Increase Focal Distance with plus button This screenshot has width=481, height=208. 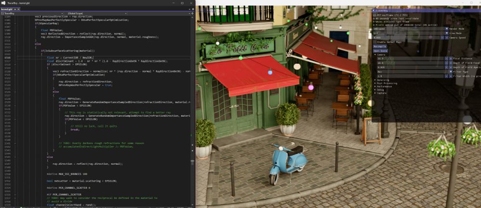coord(451,59)
